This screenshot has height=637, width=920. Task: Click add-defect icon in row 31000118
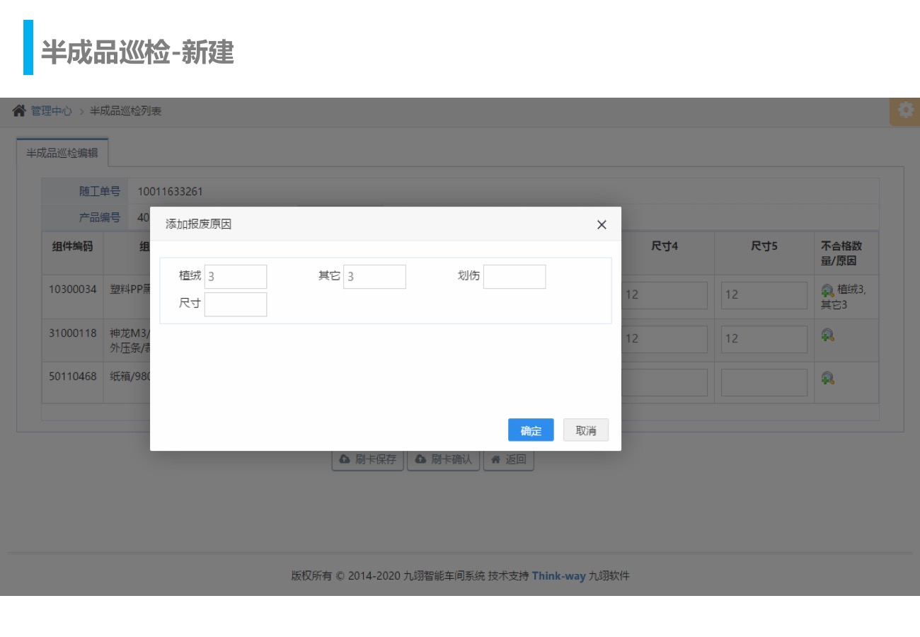827,335
